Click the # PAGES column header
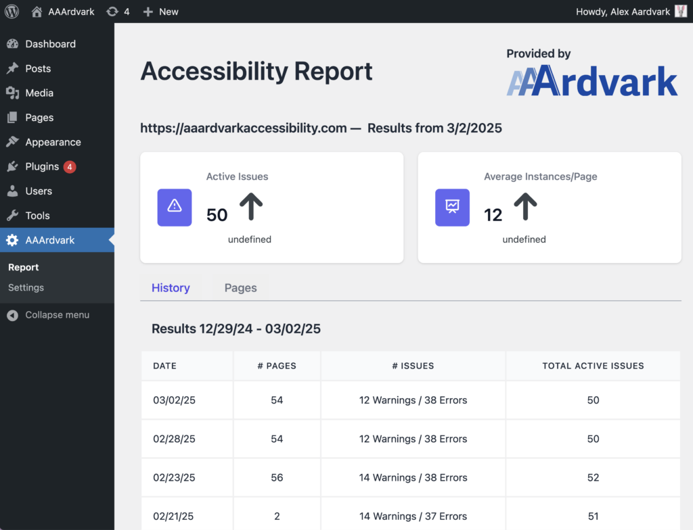 click(277, 366)
